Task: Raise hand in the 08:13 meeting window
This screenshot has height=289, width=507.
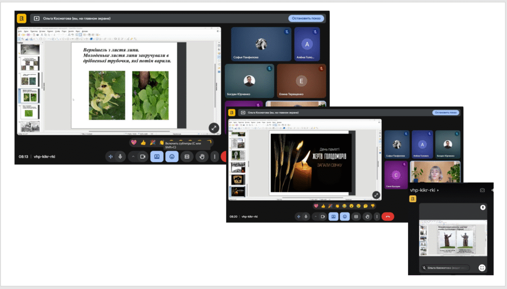Action: click(x=202, y=156)
